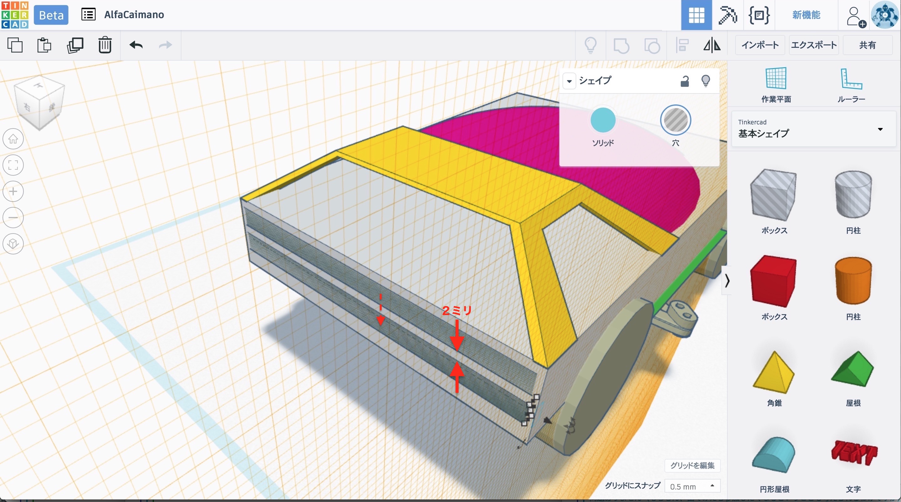Switch to 3D design grid view tab
Screen dimensions: 901x502
click(x=696, y=15)
